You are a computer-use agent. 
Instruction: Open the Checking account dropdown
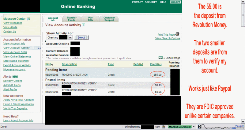(70, 37)
